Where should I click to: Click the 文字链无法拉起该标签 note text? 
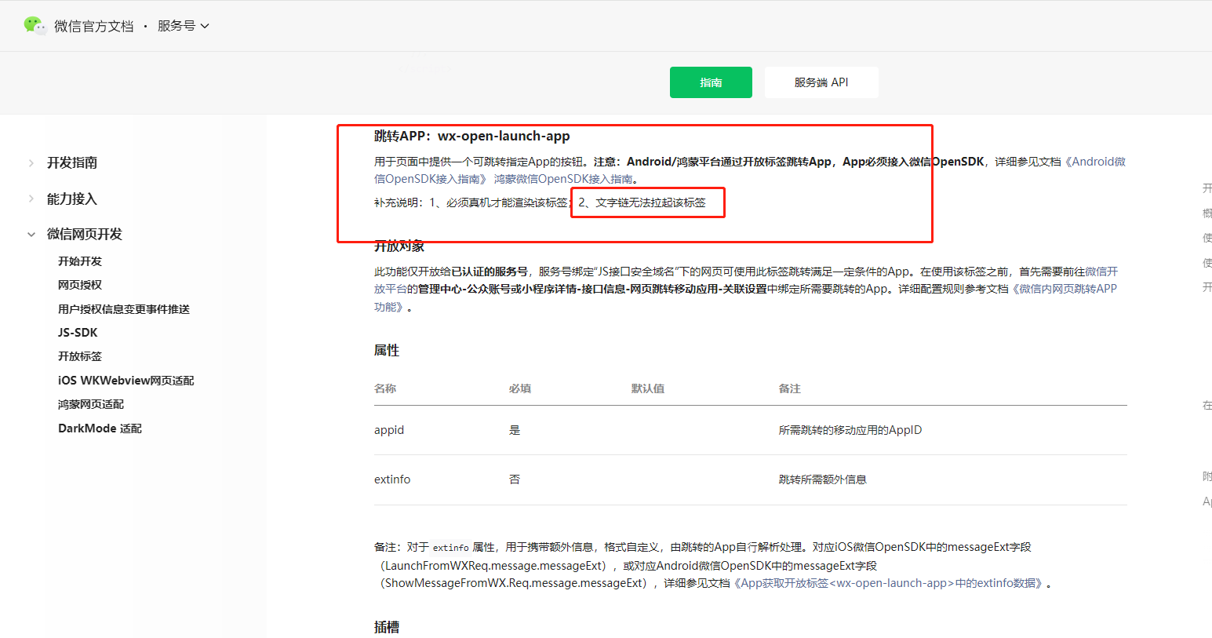point(650,202)
